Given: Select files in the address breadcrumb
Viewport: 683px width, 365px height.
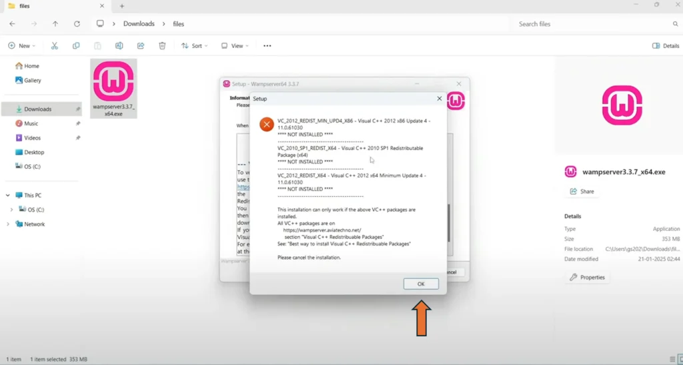Looking at the screenshot, I should coord(179,24).
